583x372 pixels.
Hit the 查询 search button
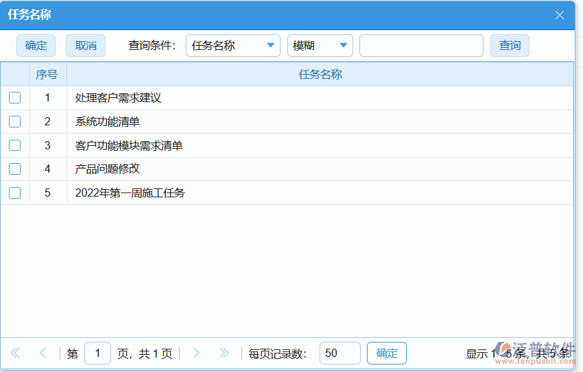pyautogui.click(x=510, y=46)
